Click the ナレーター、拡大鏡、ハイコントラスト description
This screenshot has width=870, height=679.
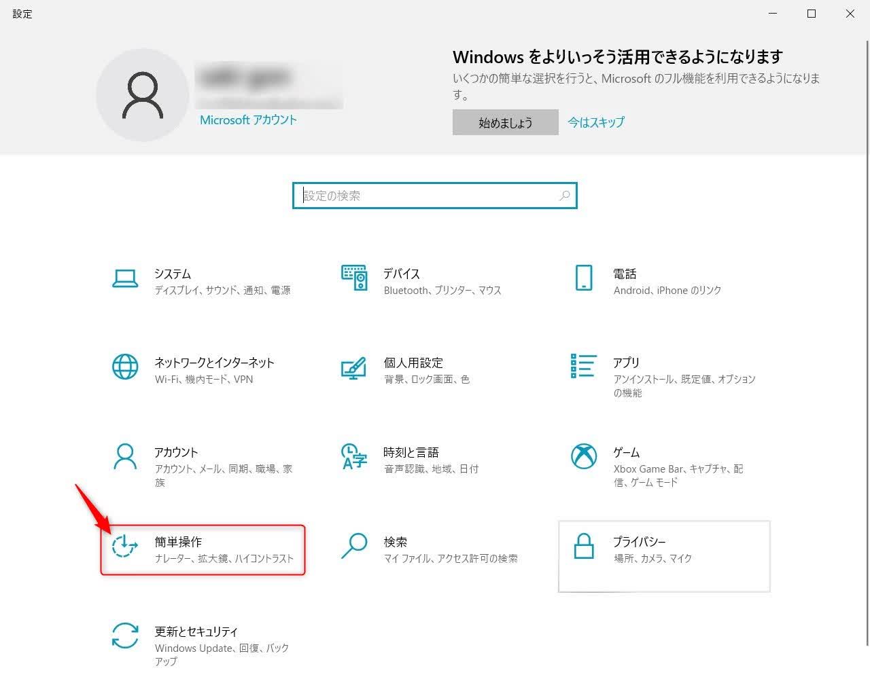point(224,559)
